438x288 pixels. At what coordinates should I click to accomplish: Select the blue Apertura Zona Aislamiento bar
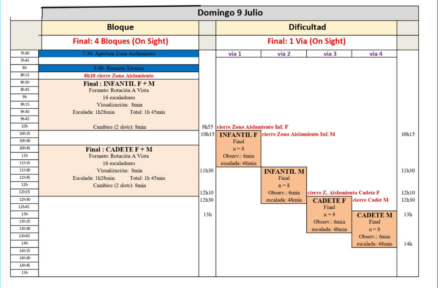[x=119, y=53]
